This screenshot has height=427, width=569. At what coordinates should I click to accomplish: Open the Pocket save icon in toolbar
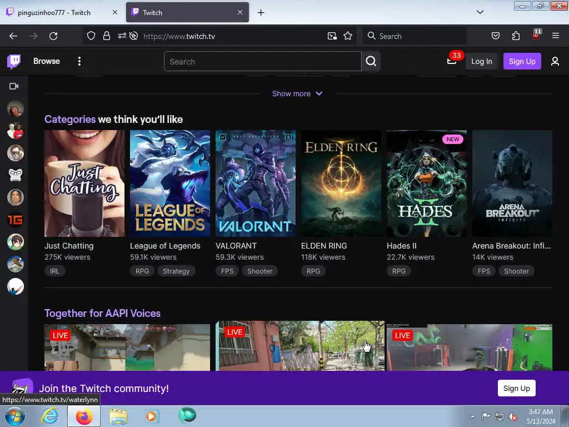tap(495, 36)
